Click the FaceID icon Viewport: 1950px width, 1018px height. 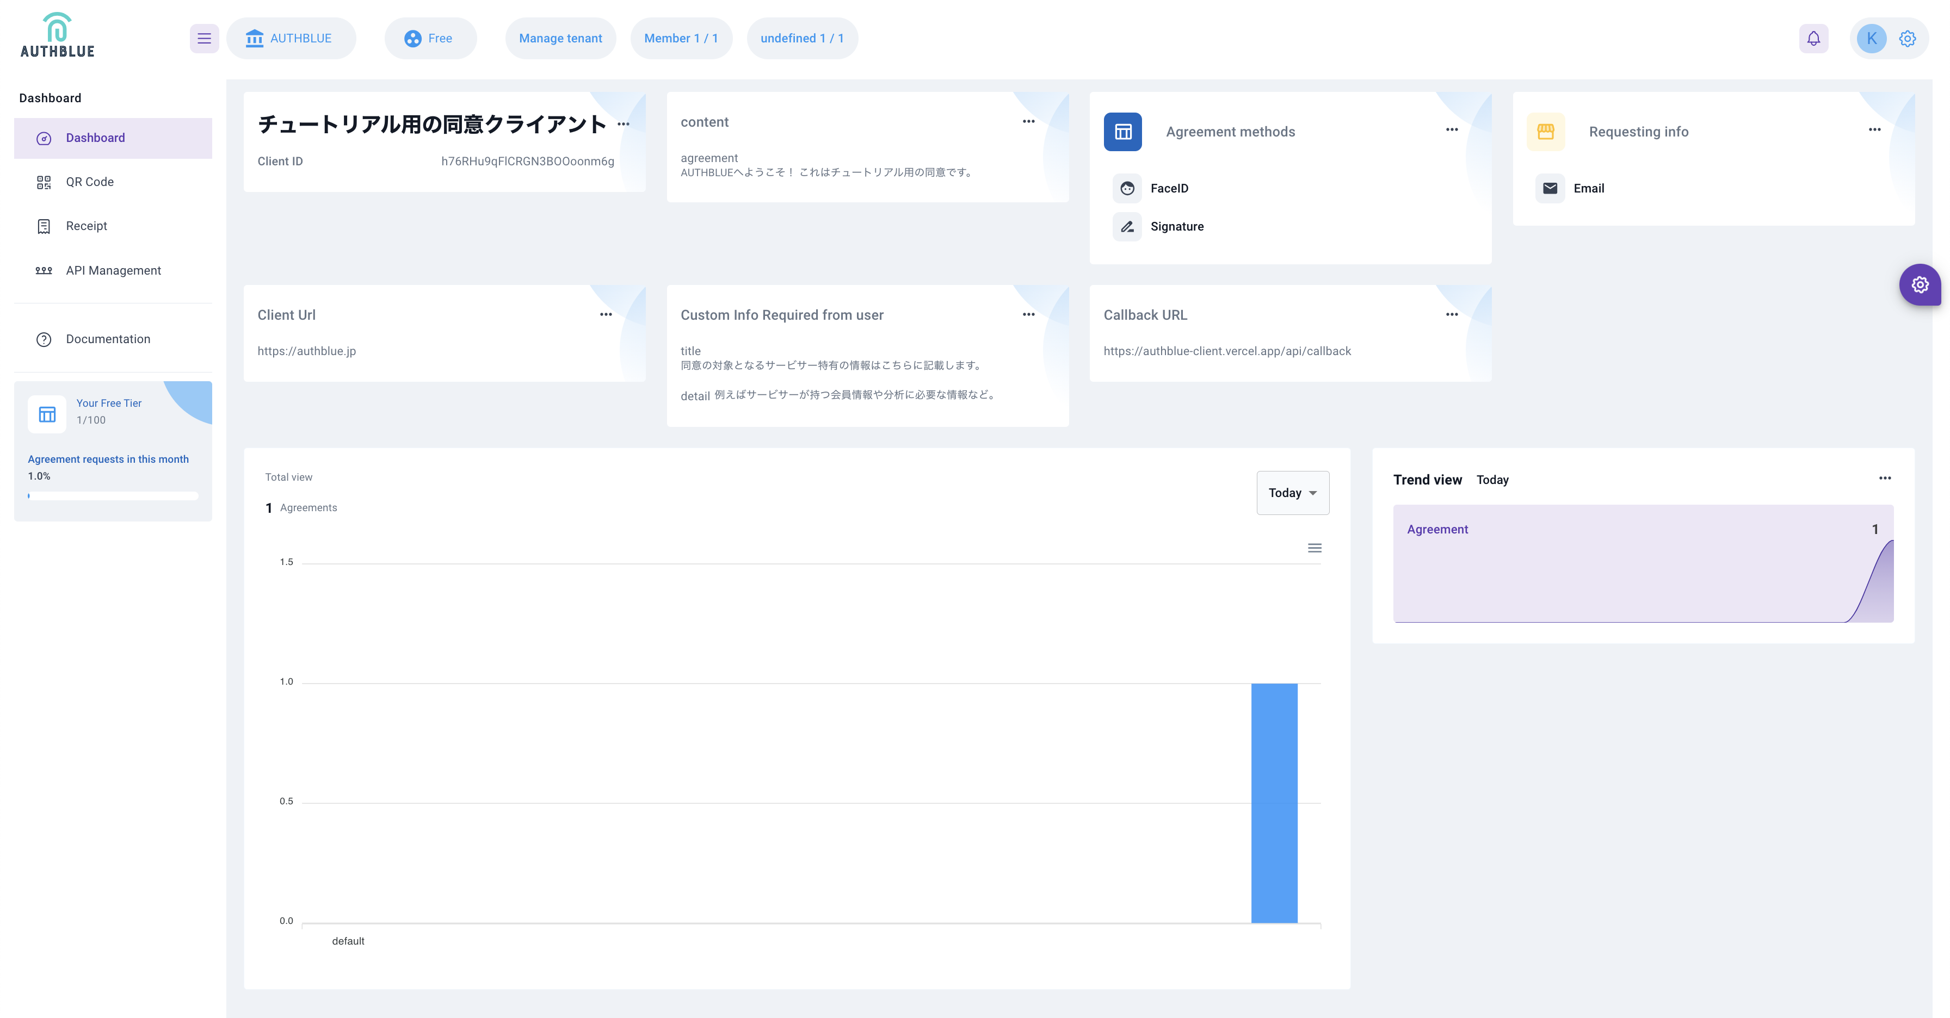click(x=1127, y=188)
